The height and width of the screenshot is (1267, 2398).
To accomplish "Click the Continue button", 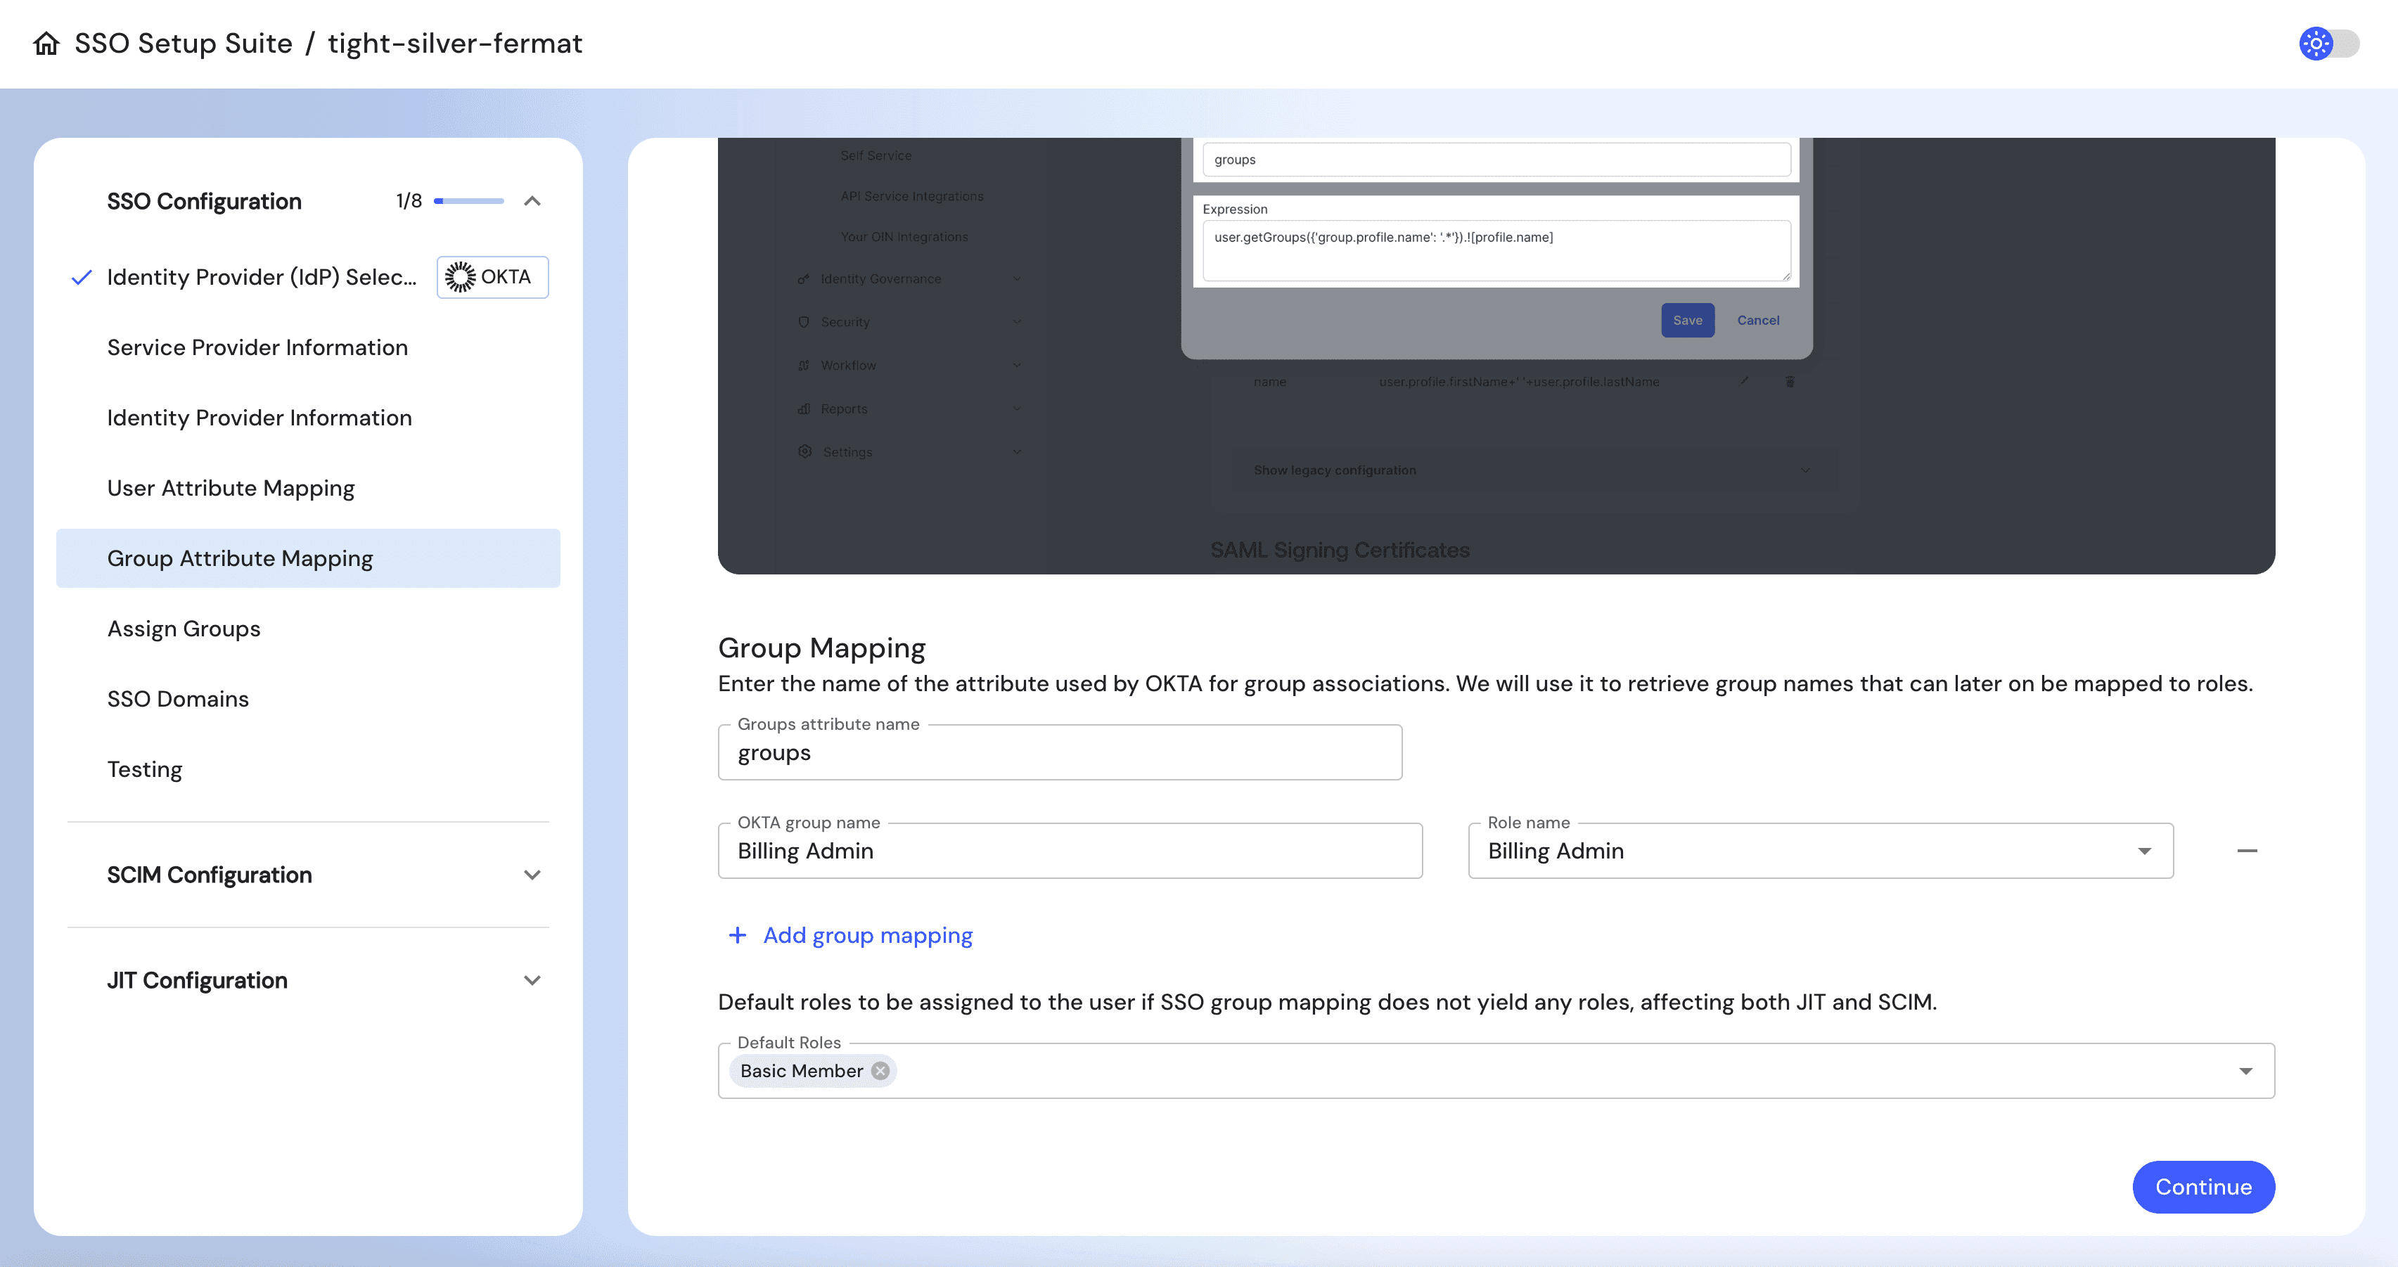I will (2203, 1188).
